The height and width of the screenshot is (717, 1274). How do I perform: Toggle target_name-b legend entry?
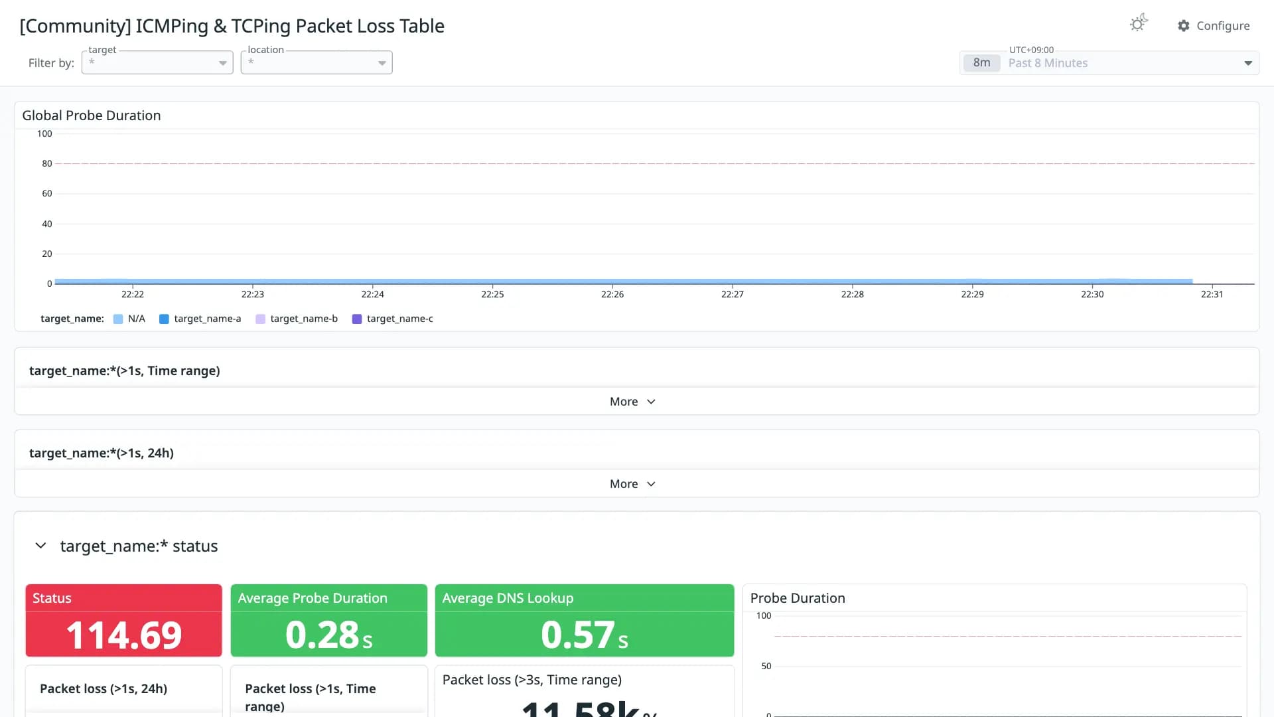point(297,319)
